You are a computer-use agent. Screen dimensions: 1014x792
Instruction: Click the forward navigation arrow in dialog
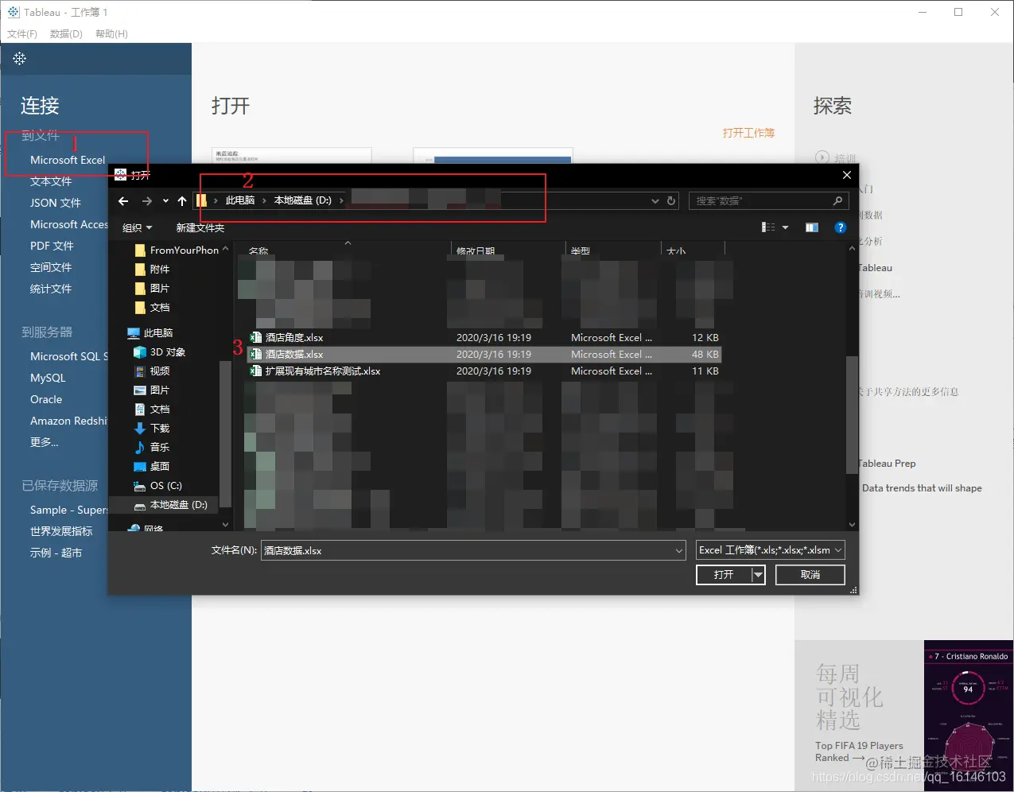pyautogui.click(x=146, y=201)
